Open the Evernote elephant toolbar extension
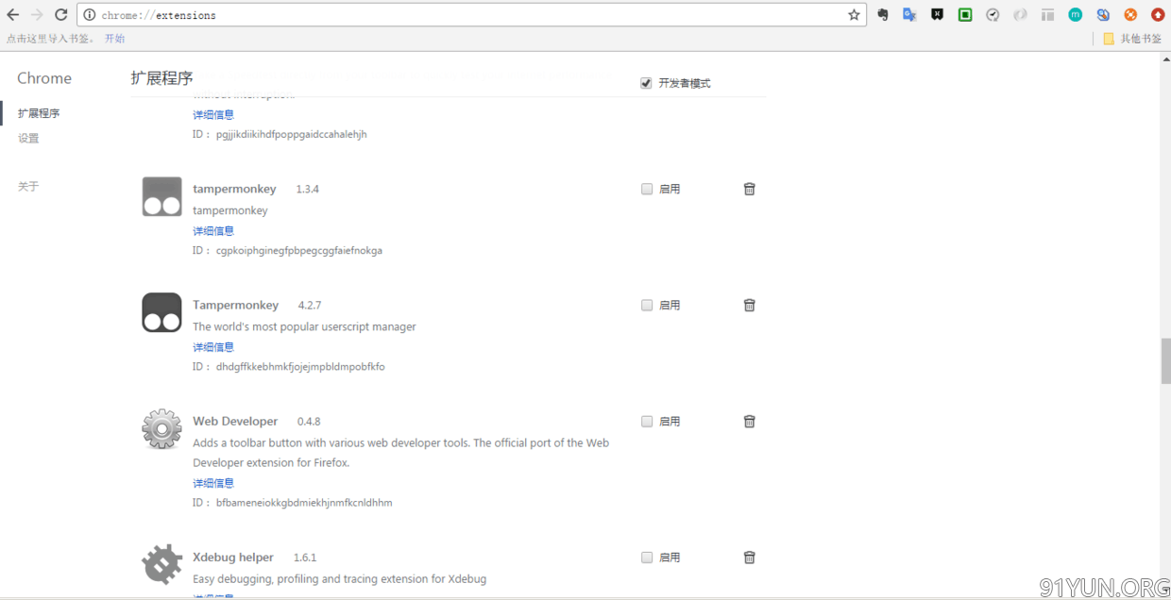Screen dimensions: 1171x600 tap(883, 15)
